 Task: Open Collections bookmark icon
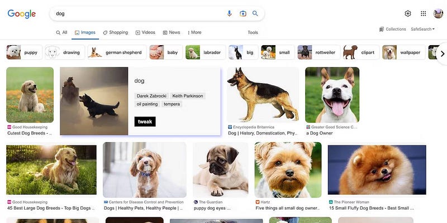tap(382, 29)
